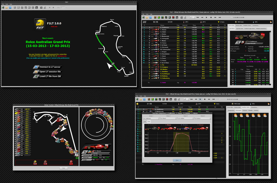Open Help menu in the 21/55 race window
Screen dimensions: 277x183
(145, 96)
